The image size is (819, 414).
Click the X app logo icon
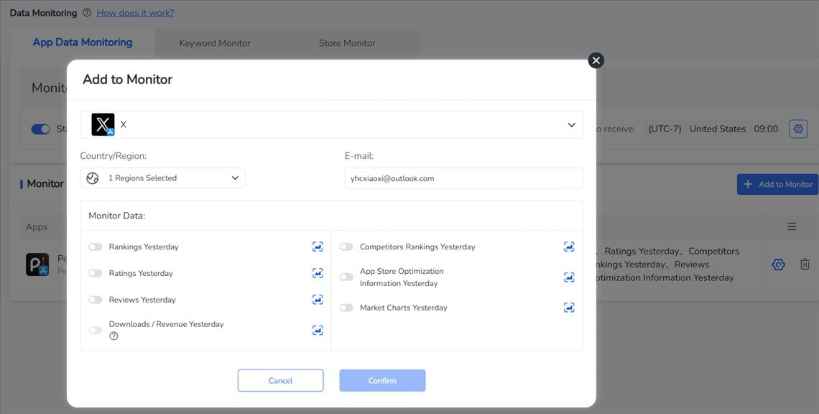103,124
